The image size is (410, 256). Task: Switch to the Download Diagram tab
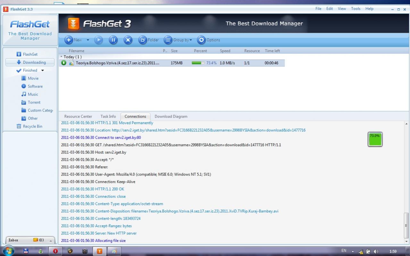click(x=171, y=117)
